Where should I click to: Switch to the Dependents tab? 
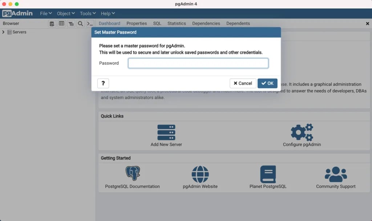[x=238, y=24]
